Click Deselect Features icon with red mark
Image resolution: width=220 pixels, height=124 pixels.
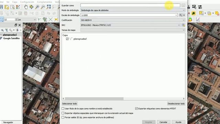click(217, 13)
